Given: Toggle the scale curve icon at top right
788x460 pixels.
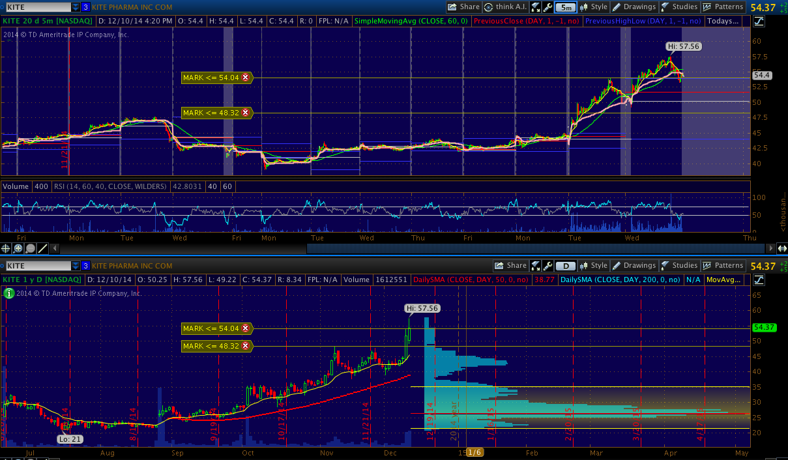Looking at the screenshot, I should click(x=759, y=22).
